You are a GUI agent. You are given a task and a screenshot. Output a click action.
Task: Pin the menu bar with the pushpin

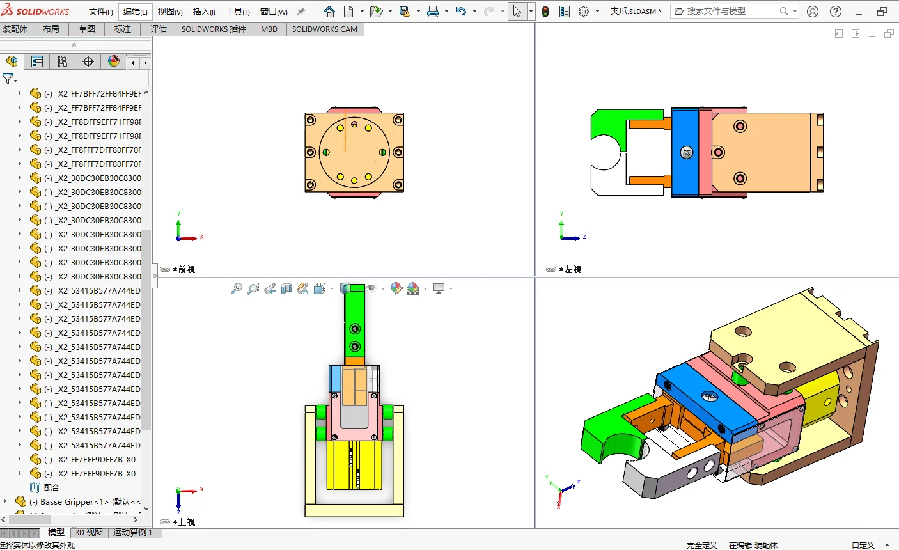(301, 12)
